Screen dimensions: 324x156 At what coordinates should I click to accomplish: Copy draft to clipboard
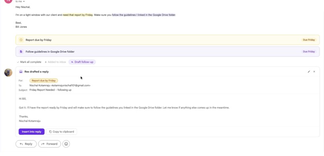tap(62, 131)
